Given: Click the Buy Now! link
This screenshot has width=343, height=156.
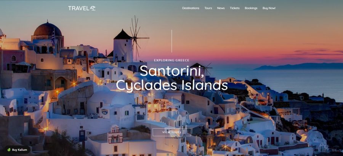Looking at the screenshot, I should 269,8.
